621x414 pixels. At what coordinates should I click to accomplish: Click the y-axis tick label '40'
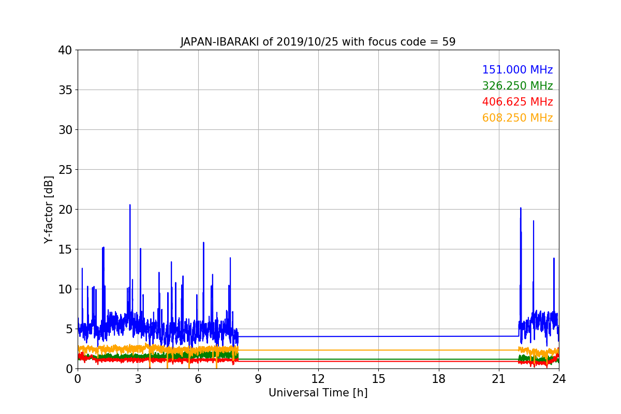coord(65,50)
